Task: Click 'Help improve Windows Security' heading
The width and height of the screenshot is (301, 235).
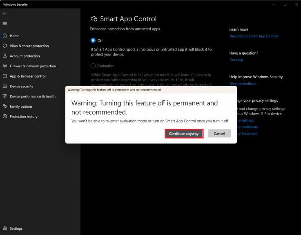Action: pos(256,77)
